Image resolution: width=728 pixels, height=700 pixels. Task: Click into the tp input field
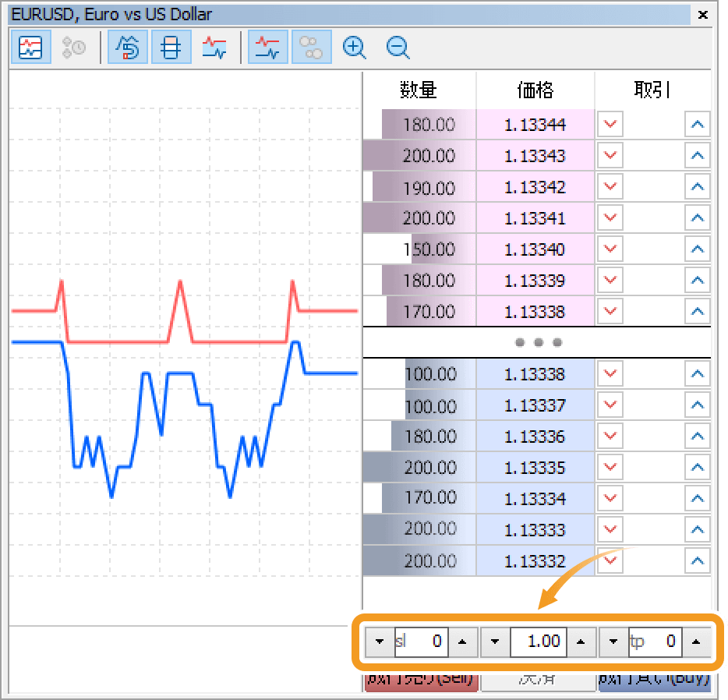pos(655,642)
